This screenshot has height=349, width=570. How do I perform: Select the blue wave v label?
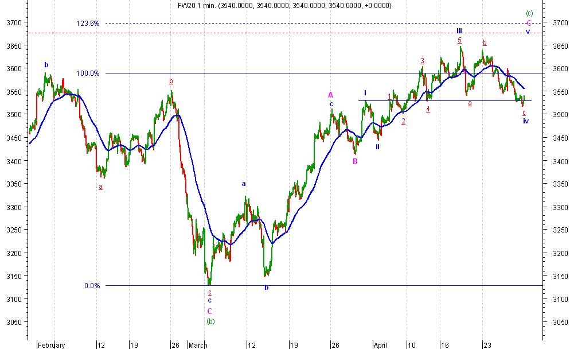pos(528,32)
